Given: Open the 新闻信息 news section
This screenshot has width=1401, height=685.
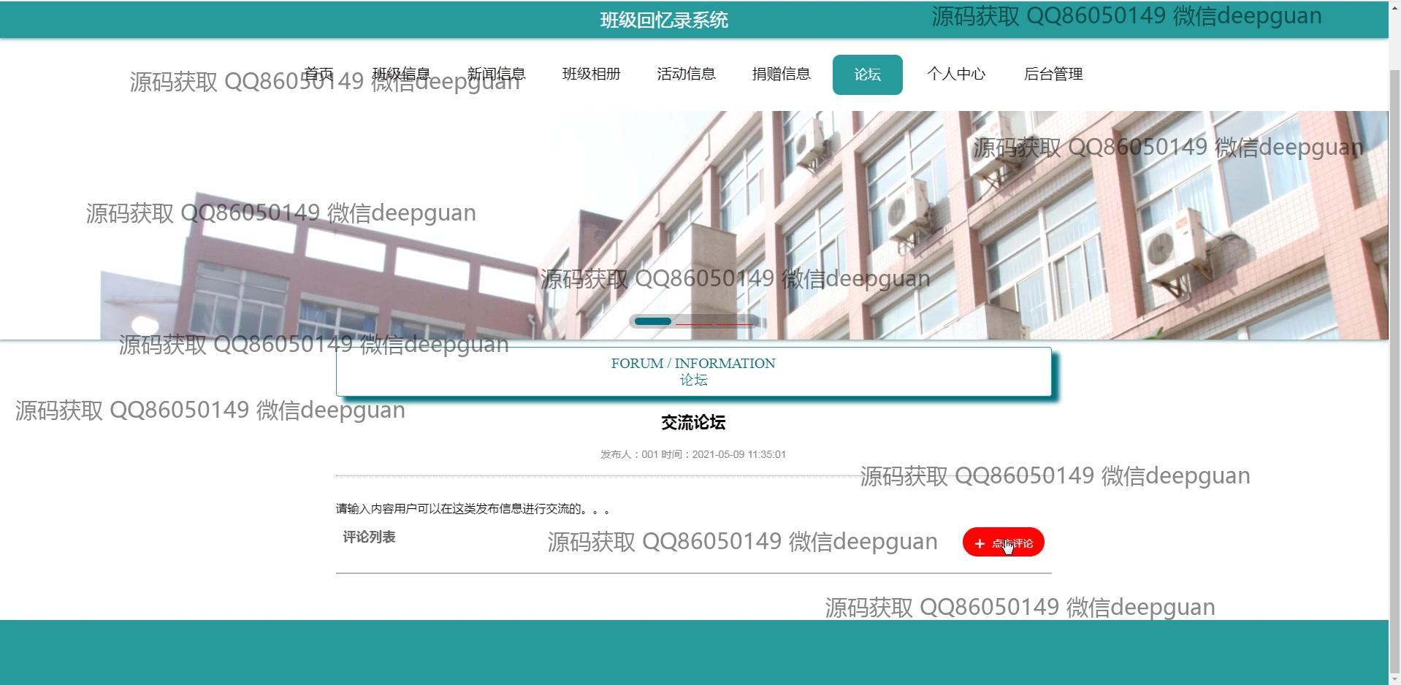Looking at the screenshot, I should pos(496,74).
